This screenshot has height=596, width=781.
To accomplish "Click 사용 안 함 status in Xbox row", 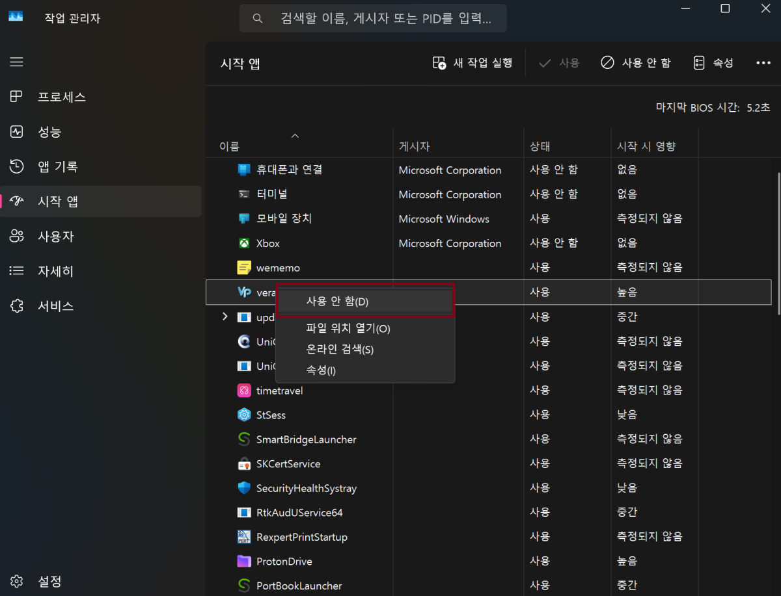I will coord(554,243).
